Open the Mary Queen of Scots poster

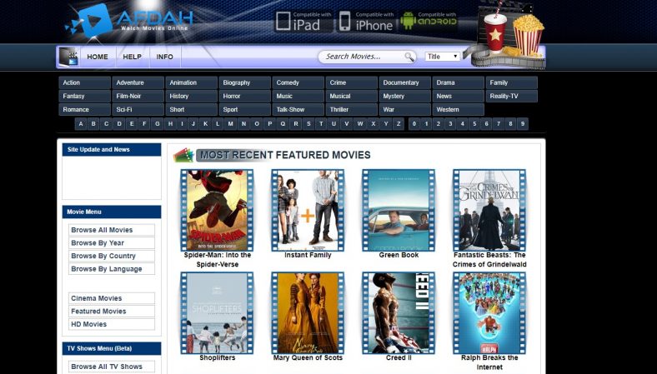point(308,313)
